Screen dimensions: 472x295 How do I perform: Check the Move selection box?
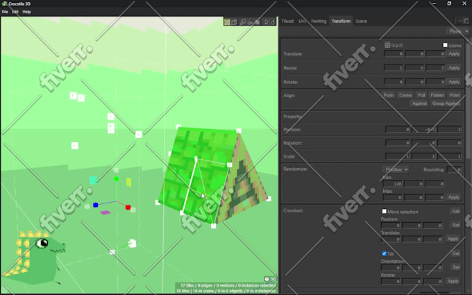tap(384, 211)
